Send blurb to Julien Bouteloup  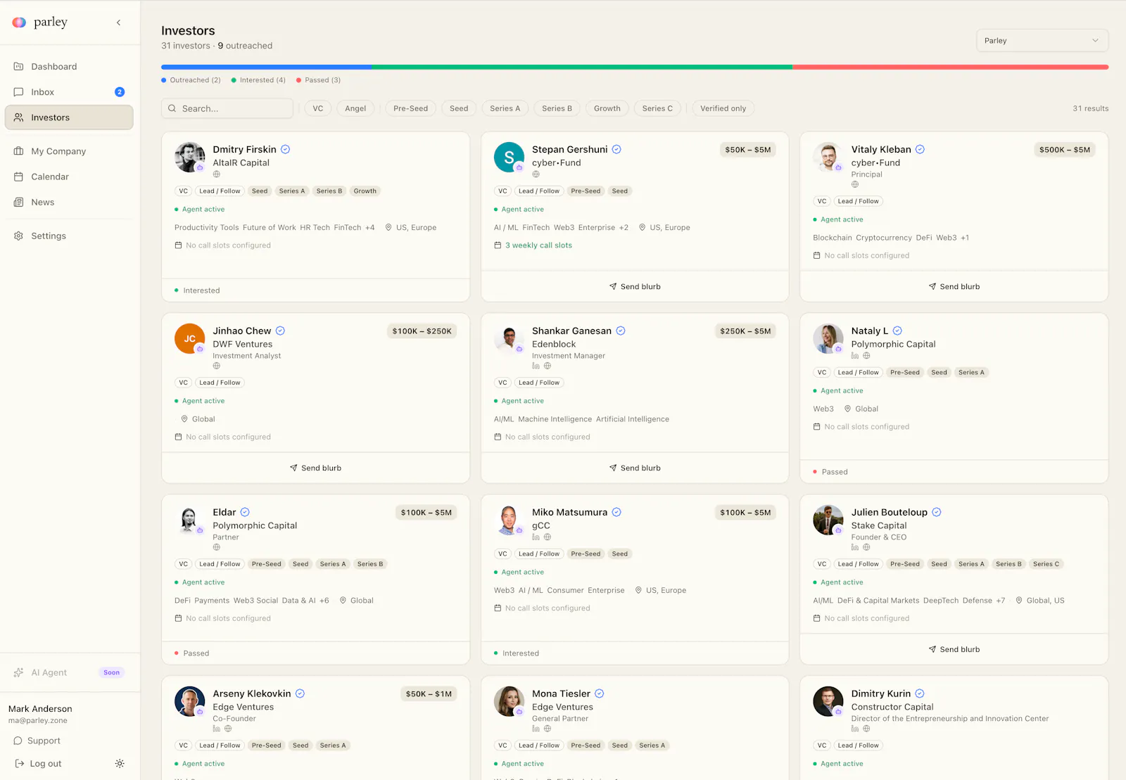954,649
